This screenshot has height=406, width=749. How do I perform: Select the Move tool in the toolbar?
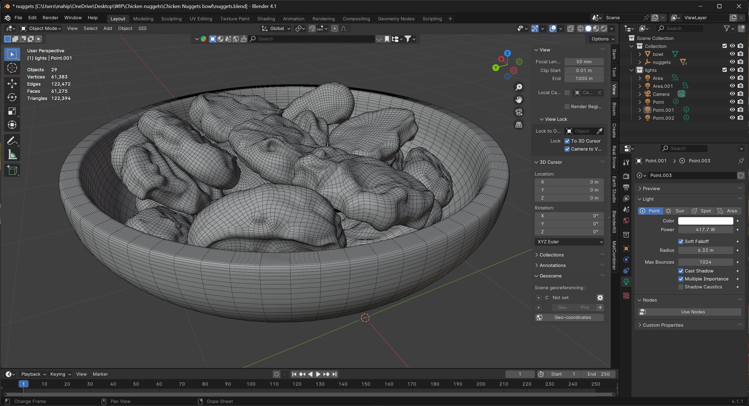(x=12, y=84)
